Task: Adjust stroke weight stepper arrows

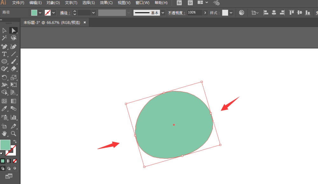Action: [75, 13]
